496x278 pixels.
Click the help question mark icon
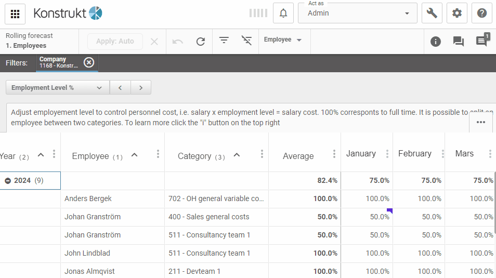click(481, 14)
